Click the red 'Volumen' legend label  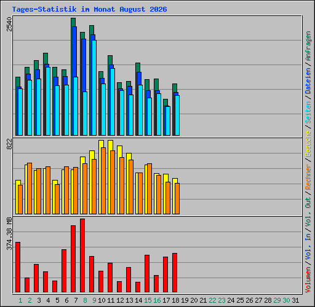[308, 280]
